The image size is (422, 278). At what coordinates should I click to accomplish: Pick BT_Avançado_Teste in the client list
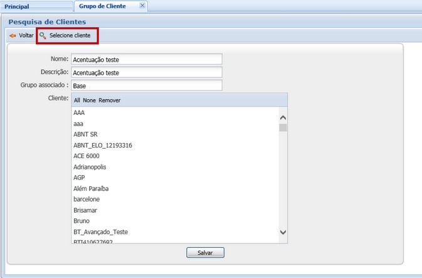tap(100, 232)
